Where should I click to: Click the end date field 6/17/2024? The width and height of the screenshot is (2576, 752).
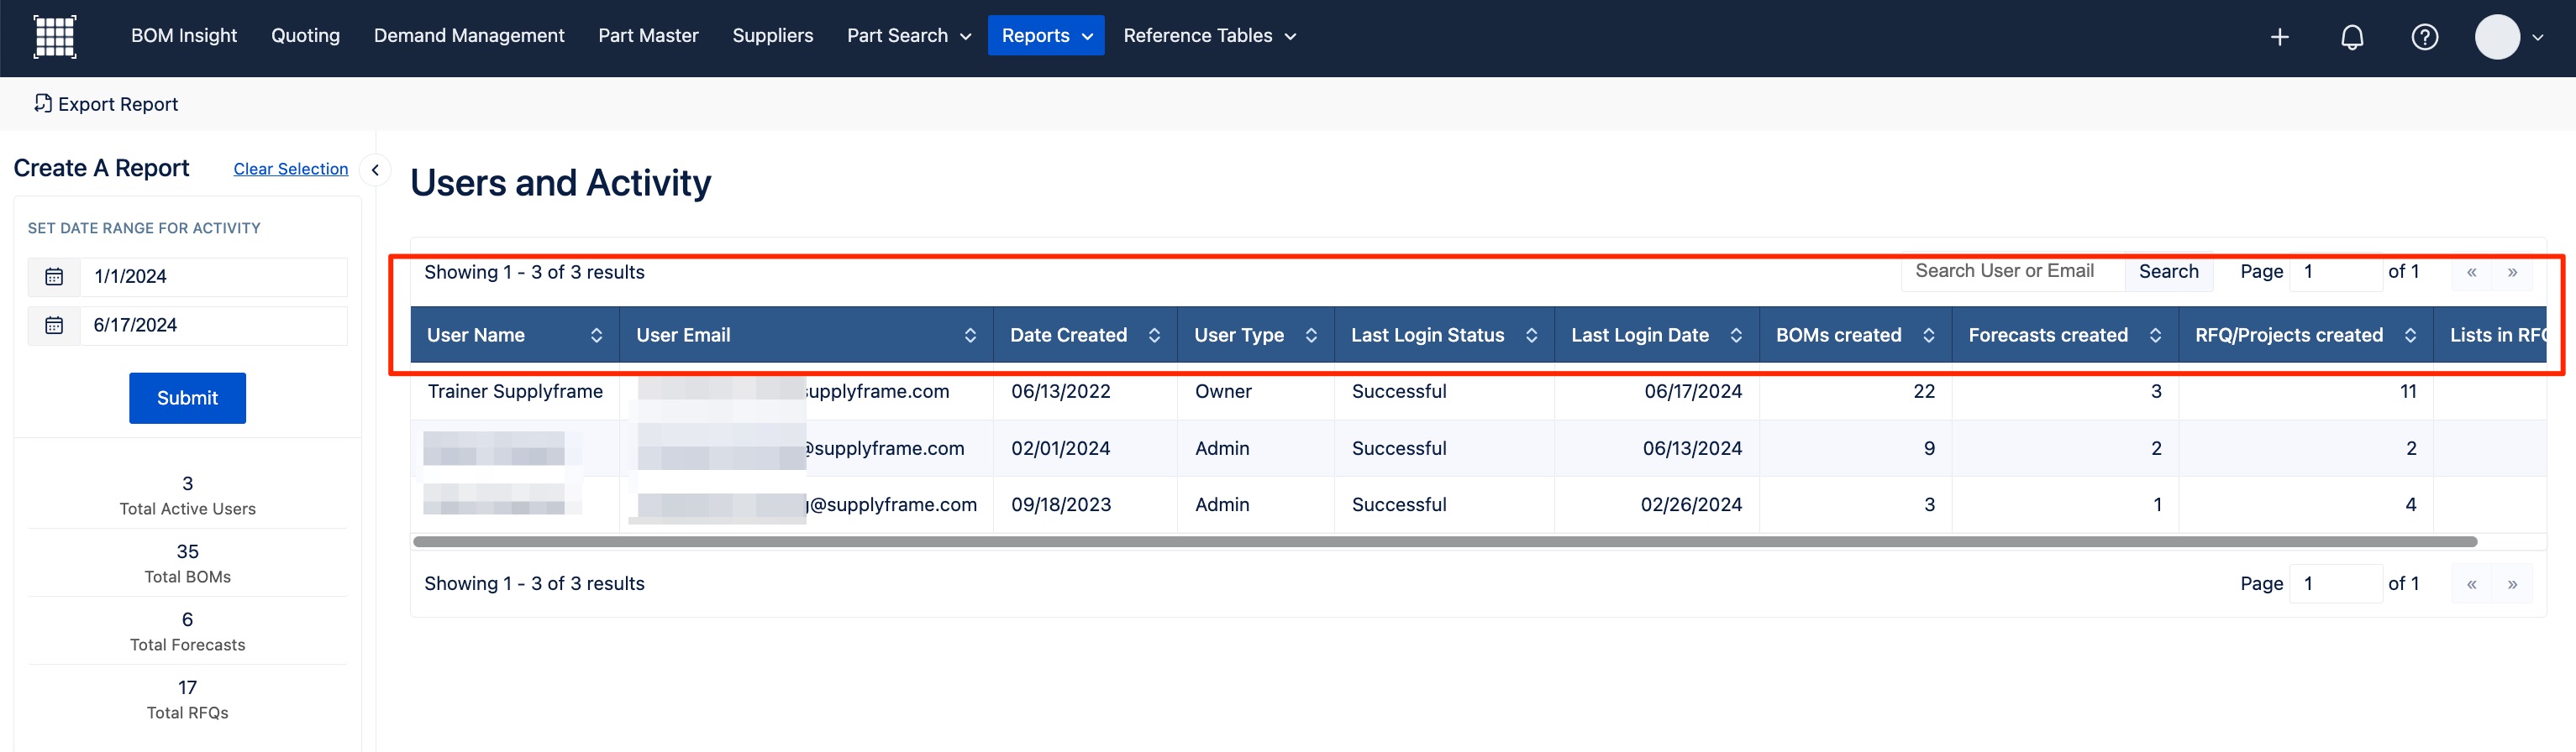click(213, 326)
